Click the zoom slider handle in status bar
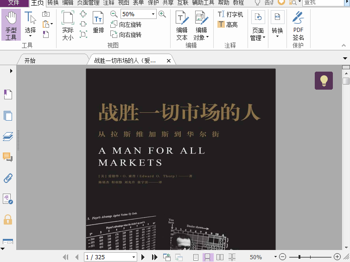The height and width of the screenshot is (262, 350). [x=299, y=257]
